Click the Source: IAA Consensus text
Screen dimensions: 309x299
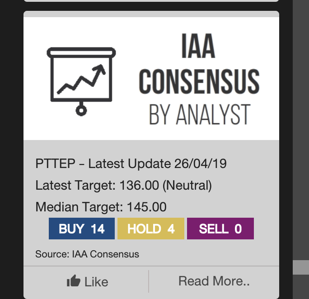87,254
